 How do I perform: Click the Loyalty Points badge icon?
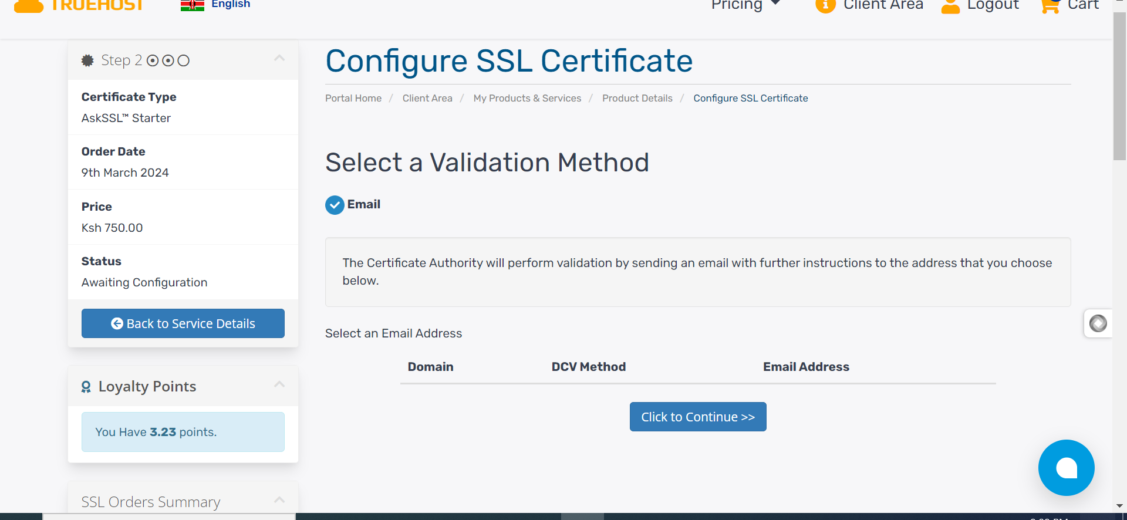(x=86, y=387)
